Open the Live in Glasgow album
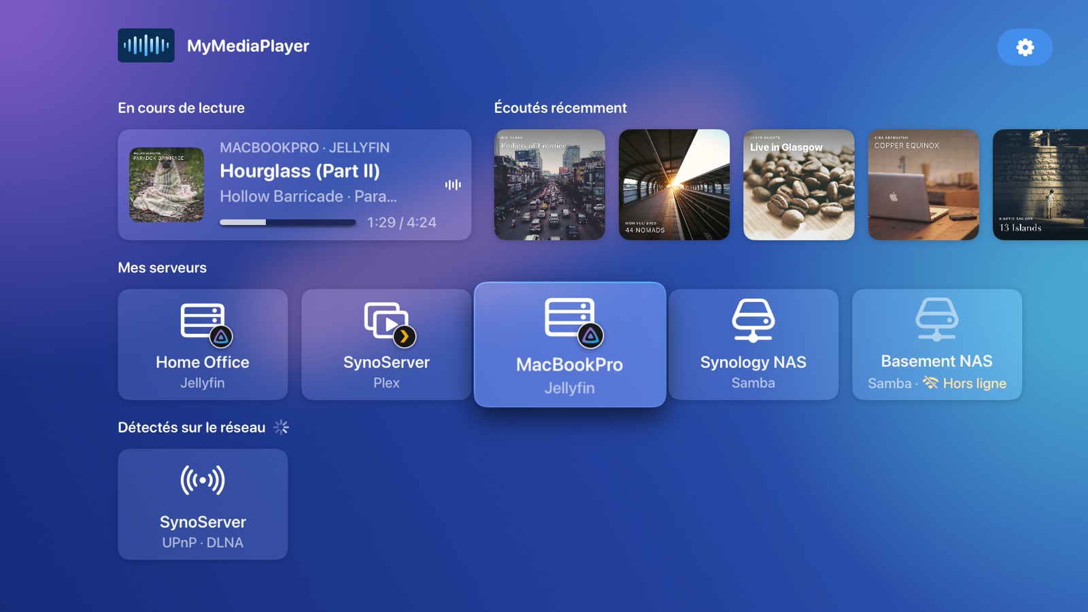 [799, 185]
